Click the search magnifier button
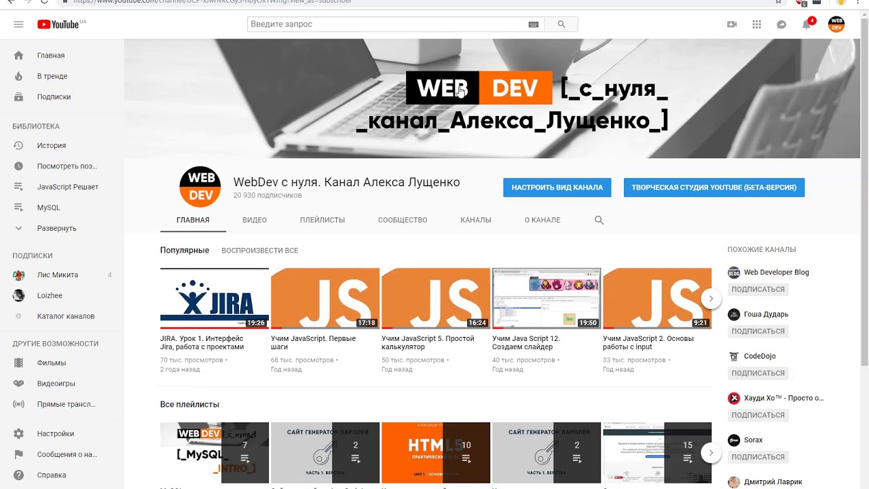 561,24
